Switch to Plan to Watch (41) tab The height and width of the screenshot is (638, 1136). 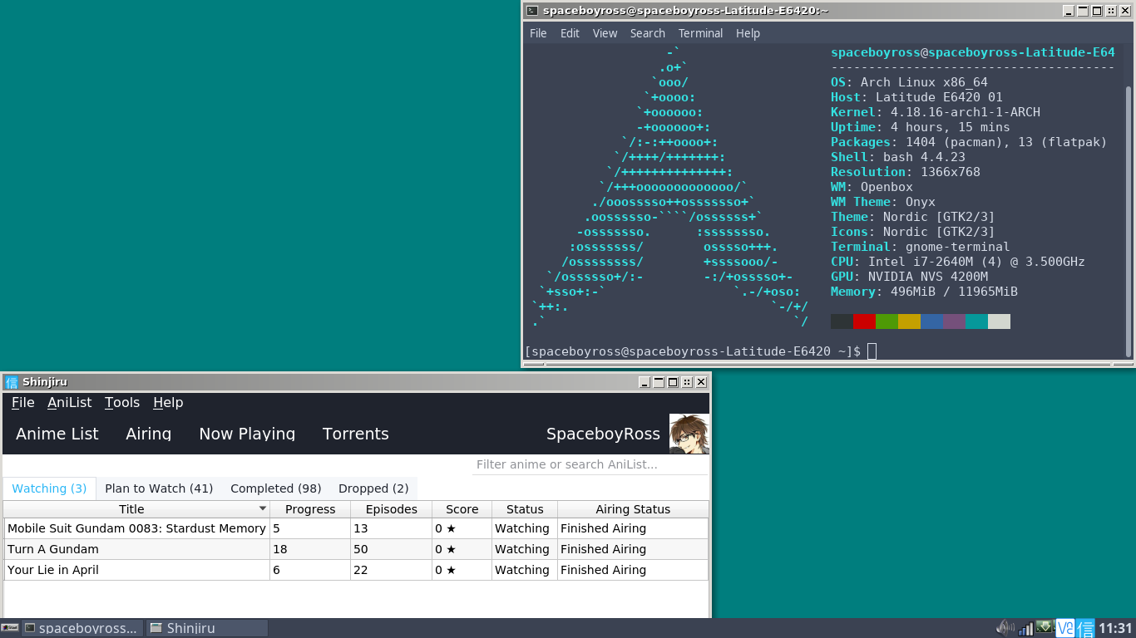tap(159, 488)
